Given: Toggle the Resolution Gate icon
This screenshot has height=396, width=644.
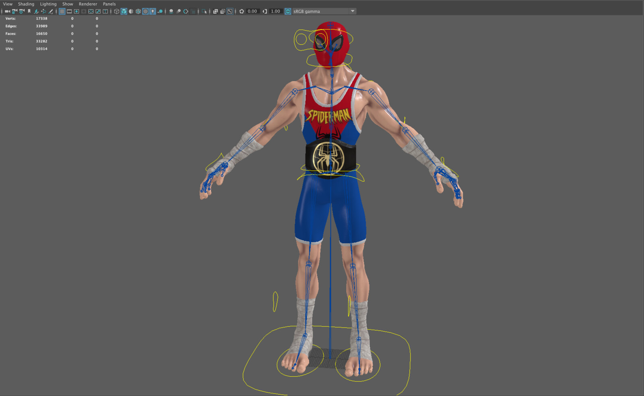Looking at the screenshot, I should pyautogui.click(x=76, y=11).
